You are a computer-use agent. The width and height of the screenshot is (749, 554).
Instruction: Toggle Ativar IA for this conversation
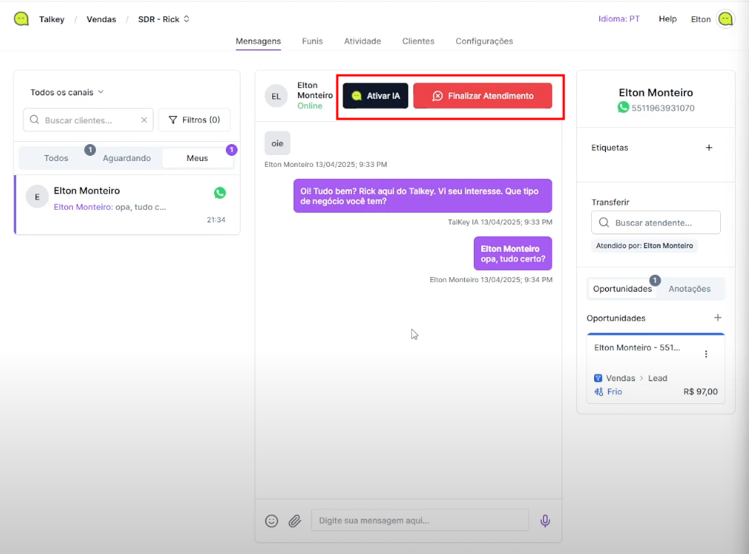(376, 96)
